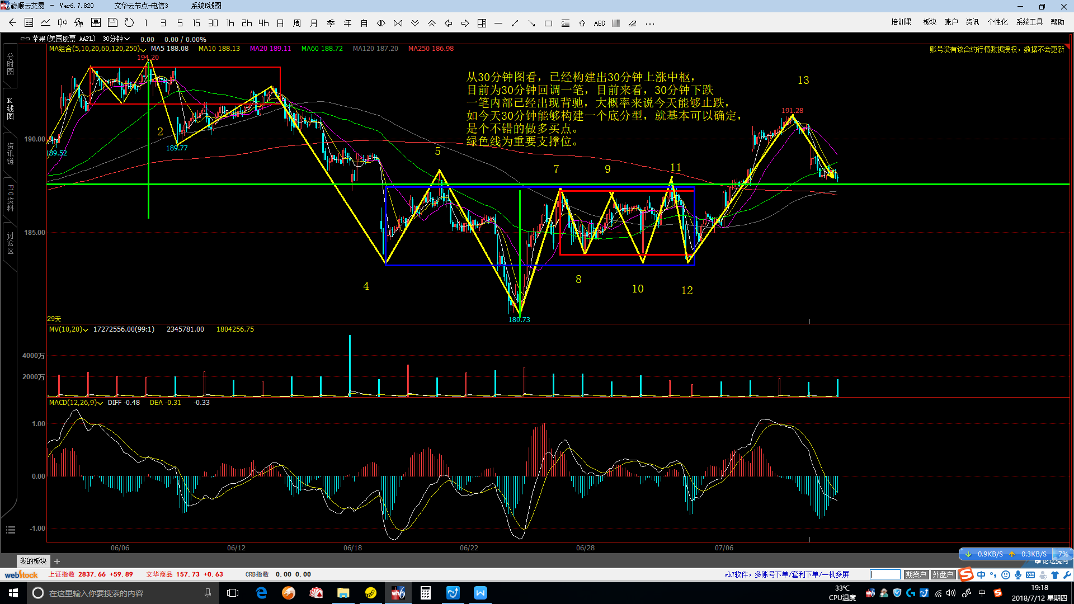
Task: Click the code input field in status bar
Action: click(885, 574)
